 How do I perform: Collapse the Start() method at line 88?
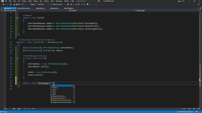17,58
